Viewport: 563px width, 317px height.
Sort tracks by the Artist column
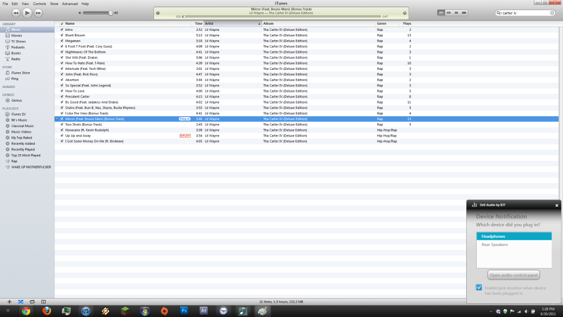click(x=233, y=24)
